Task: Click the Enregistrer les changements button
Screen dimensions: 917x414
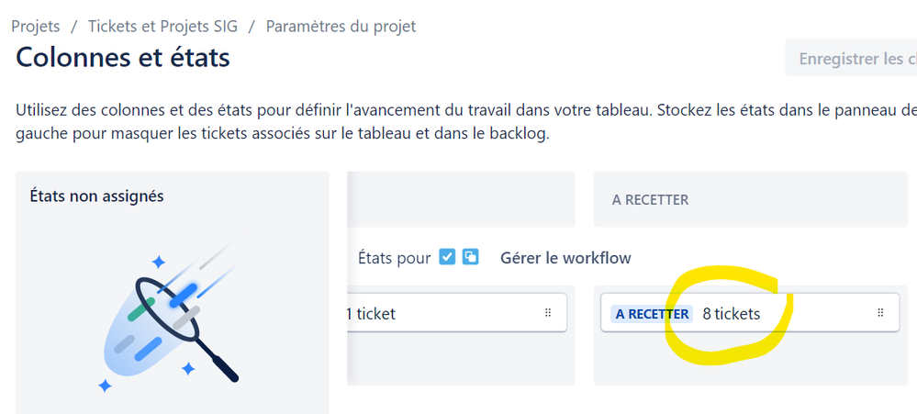Action: [852, 58]
